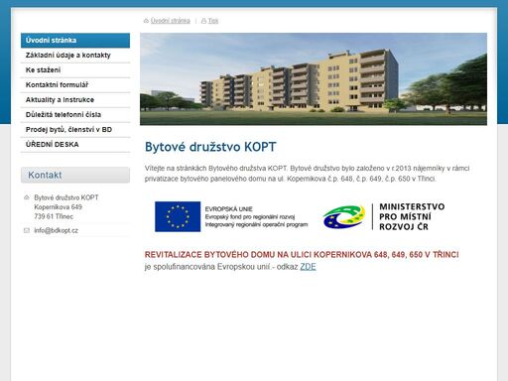Open the ÚŘEDNÍ DESKA menu item
Screen dimensions: 508x381
[x=75, y=145]
